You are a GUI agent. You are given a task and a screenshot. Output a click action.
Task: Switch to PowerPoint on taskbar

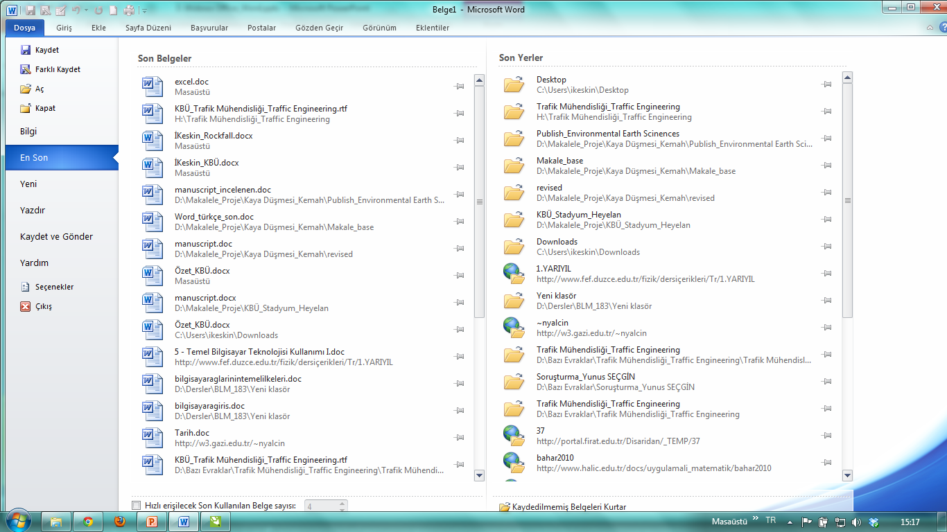tap(152, 522)
